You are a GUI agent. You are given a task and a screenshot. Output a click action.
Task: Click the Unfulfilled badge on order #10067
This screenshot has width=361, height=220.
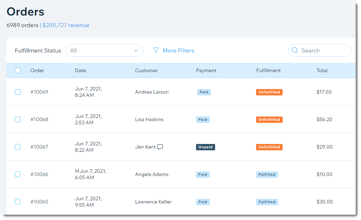269,147
